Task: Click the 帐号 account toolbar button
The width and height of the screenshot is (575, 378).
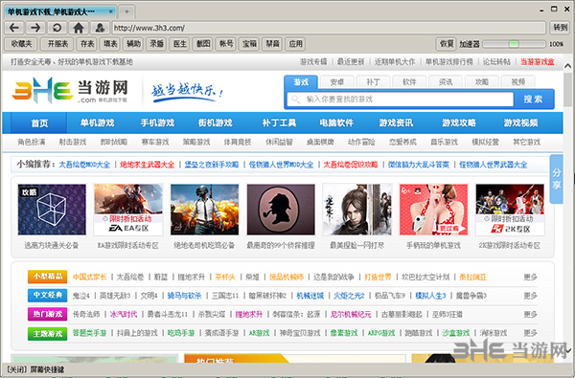Action: [x=226, y=44]
